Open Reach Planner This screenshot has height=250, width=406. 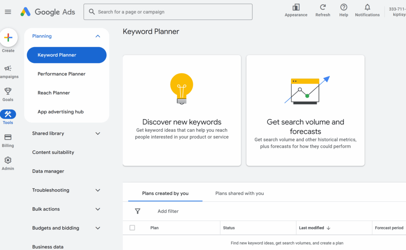point(54,93)
